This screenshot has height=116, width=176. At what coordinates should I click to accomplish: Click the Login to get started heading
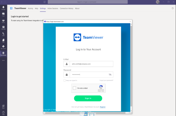(x=20, y=17)
